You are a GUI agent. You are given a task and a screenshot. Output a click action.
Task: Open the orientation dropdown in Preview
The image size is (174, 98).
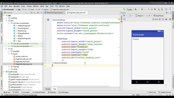click(131, 16)
